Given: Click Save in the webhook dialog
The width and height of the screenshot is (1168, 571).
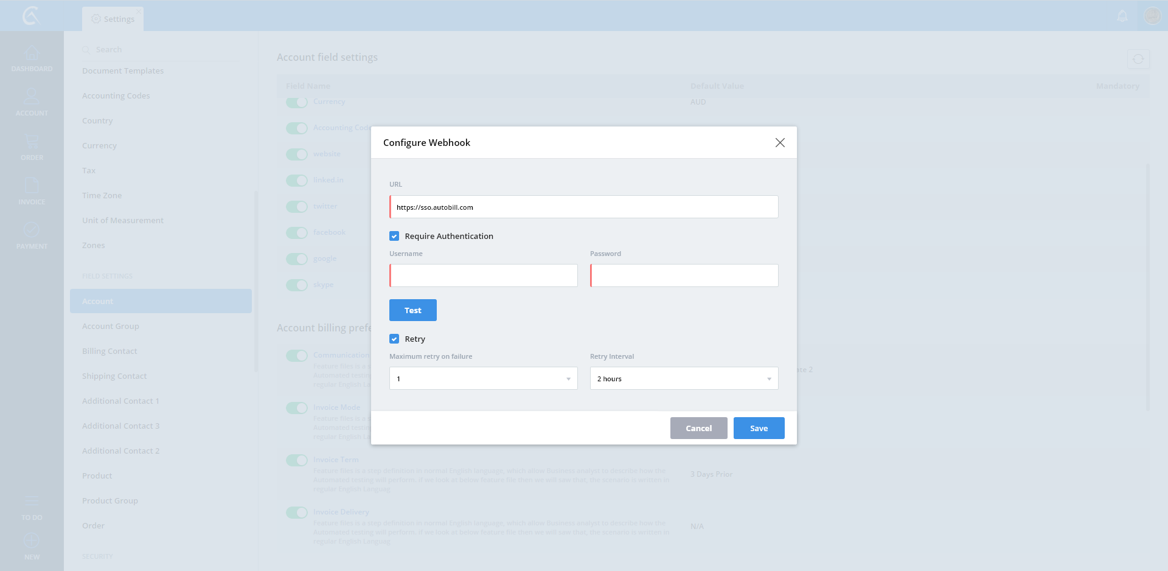Looking at the screenshot, I should pyautogui.click(x=759, y=428).
